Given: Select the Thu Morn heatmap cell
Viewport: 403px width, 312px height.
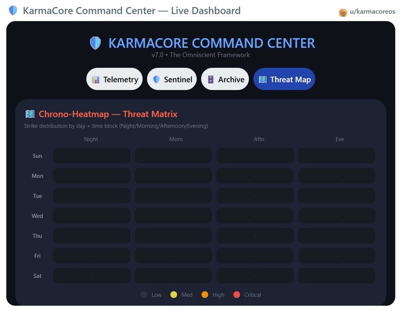Looking at the screenshot, I should click(x=173, y=236).
